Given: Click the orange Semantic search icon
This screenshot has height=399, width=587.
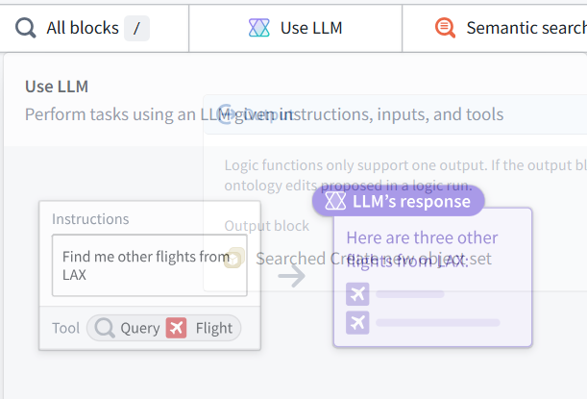Looking at the screenshot, I should 445,28.
